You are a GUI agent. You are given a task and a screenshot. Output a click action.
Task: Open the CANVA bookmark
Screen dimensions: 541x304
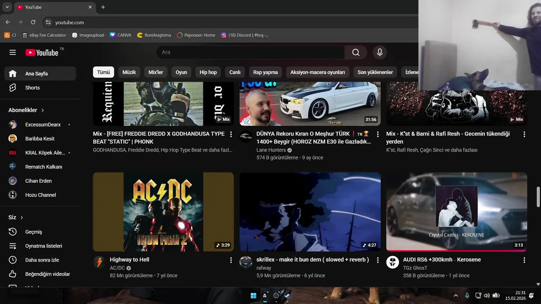pos(120,35)
